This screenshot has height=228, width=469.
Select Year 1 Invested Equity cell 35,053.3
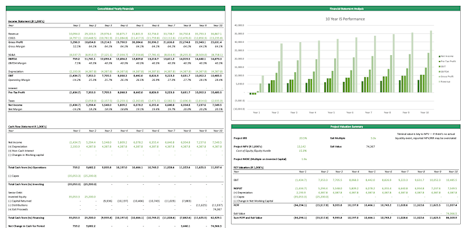(x=74, y=197)
